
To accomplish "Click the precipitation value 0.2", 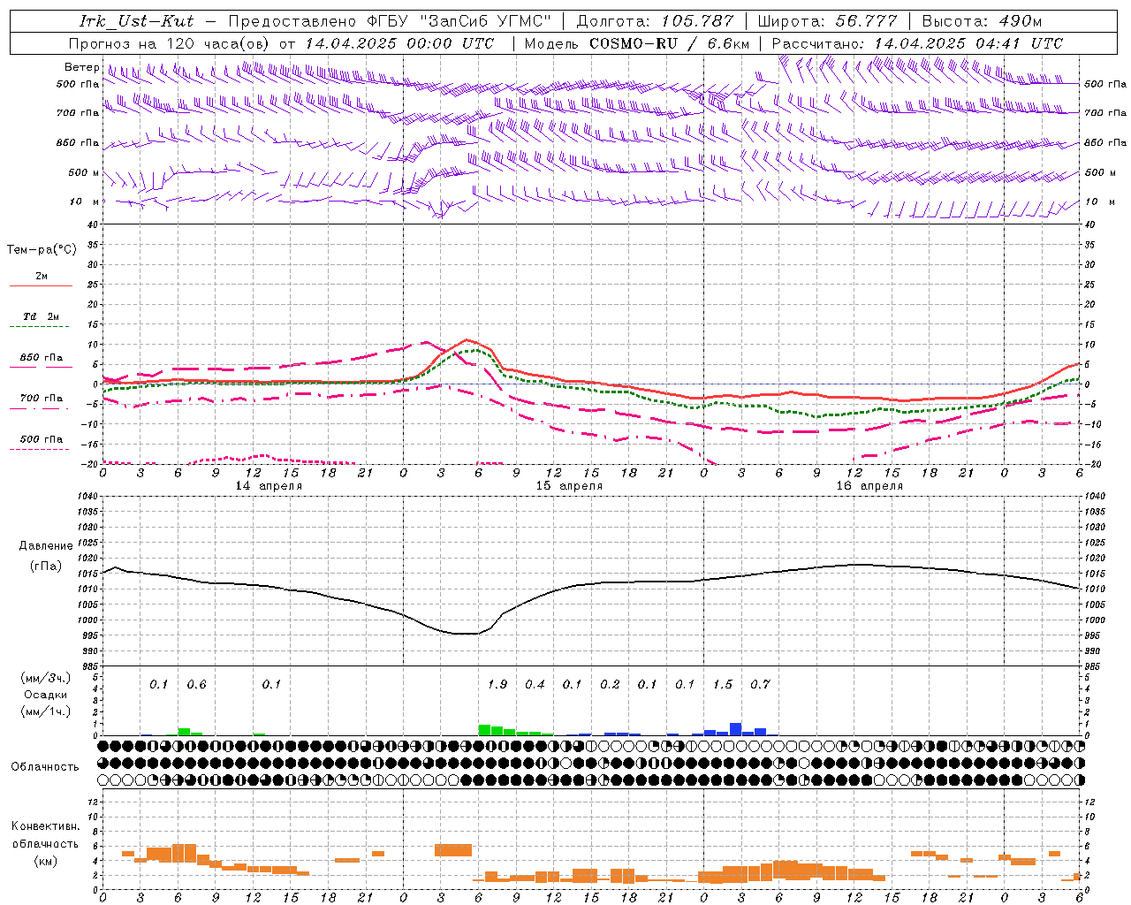I will coord(610,684).
